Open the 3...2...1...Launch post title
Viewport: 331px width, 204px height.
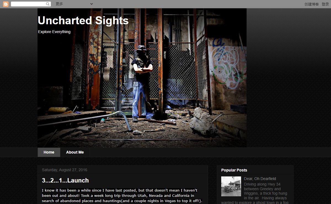click(x=65, y=180)
